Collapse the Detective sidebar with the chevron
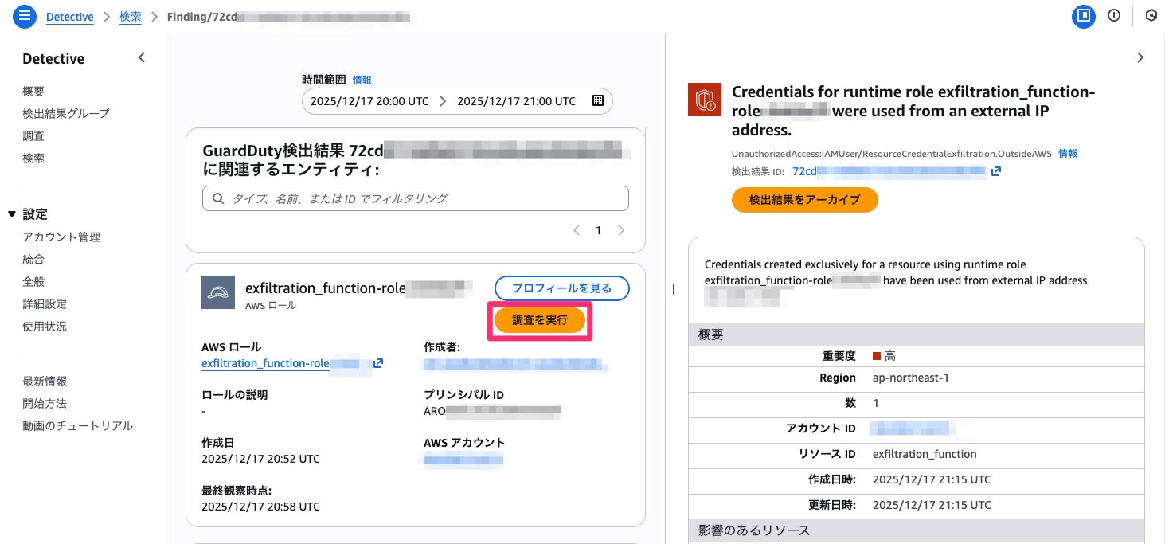The height and width of the screenshot is (544, 1165). click(141, 57)
